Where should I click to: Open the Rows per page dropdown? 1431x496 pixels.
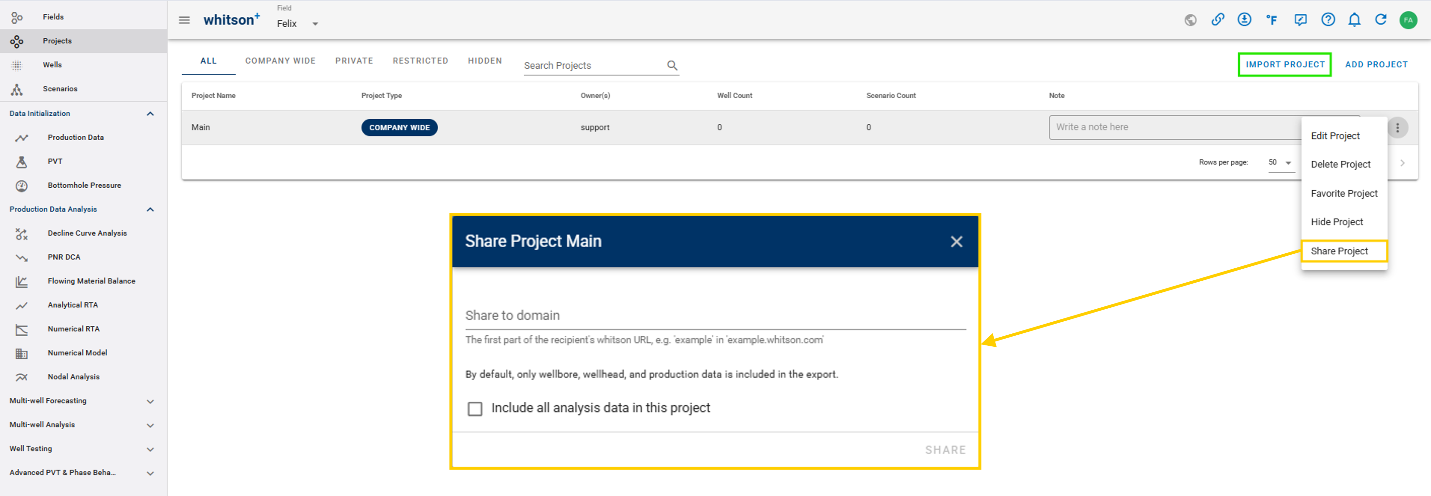coord(1280,162)
